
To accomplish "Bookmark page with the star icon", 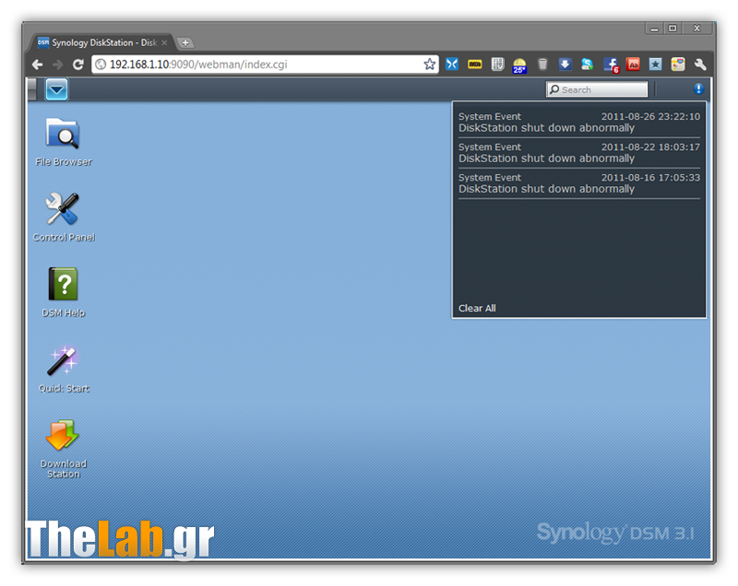I will [x=429, y=64].
